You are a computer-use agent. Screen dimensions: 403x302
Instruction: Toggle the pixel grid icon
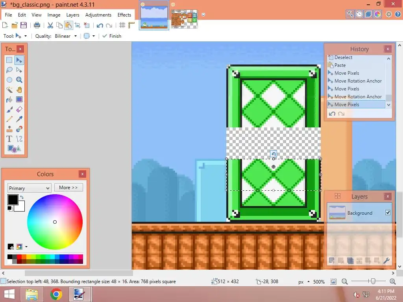click(x=122, y=25)
